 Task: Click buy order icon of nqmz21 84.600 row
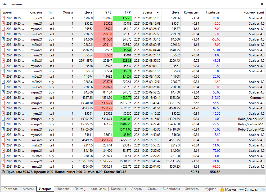point(3,39)
